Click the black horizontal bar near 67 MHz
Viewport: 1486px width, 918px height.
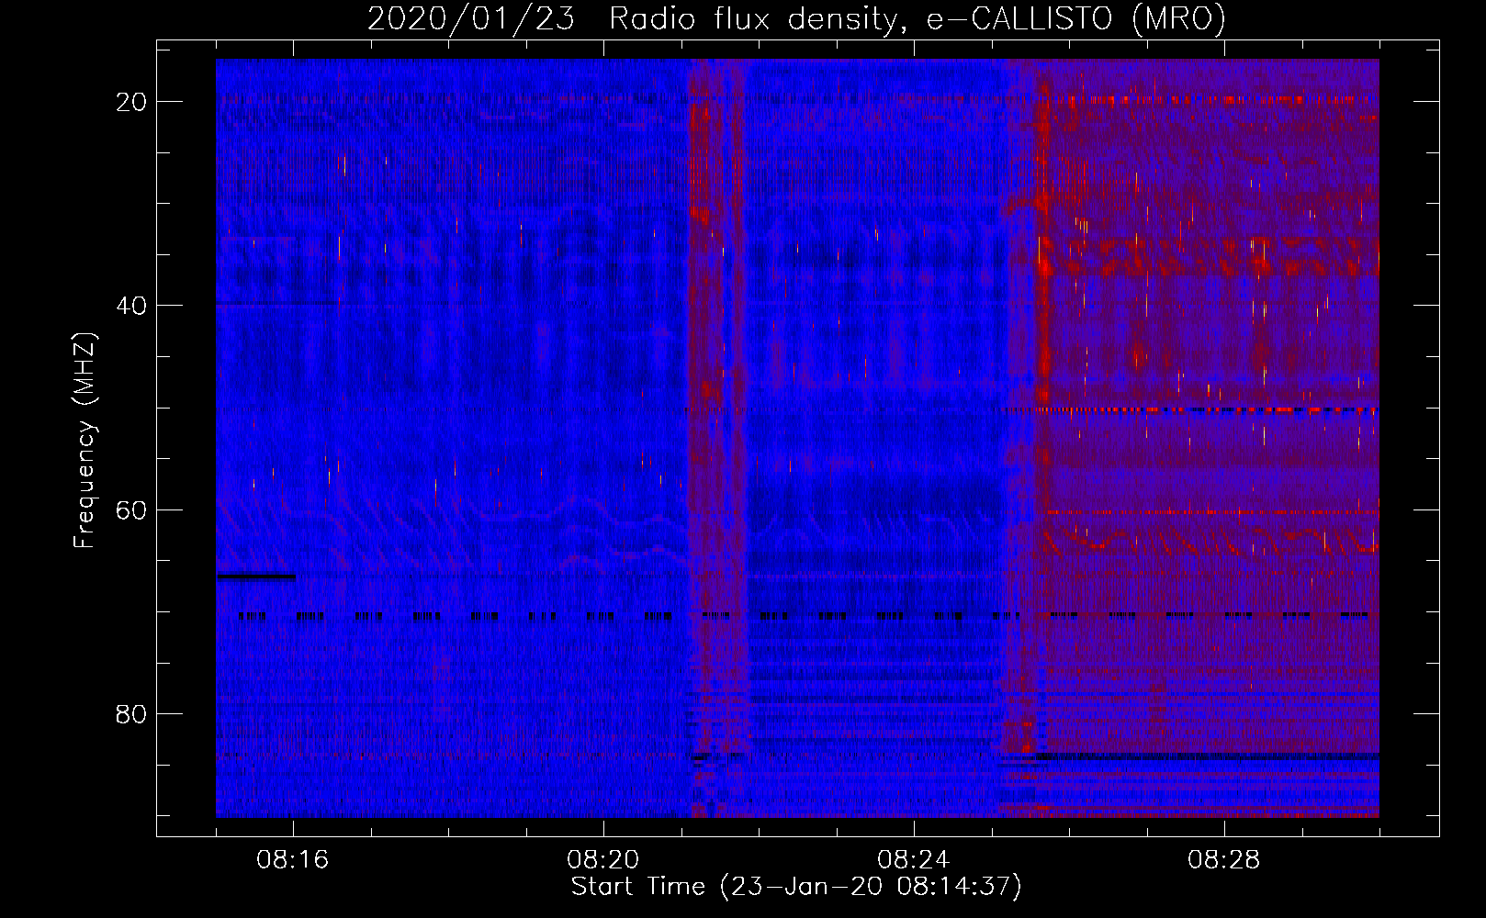[256, 577]
